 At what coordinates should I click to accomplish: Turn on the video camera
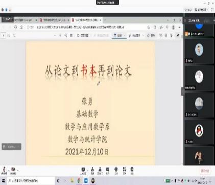13,171
